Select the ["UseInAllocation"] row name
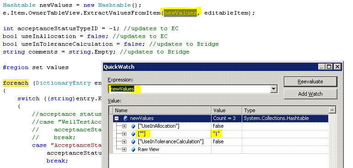Screen dimensions: 353x168 click(x=158, y=126)
